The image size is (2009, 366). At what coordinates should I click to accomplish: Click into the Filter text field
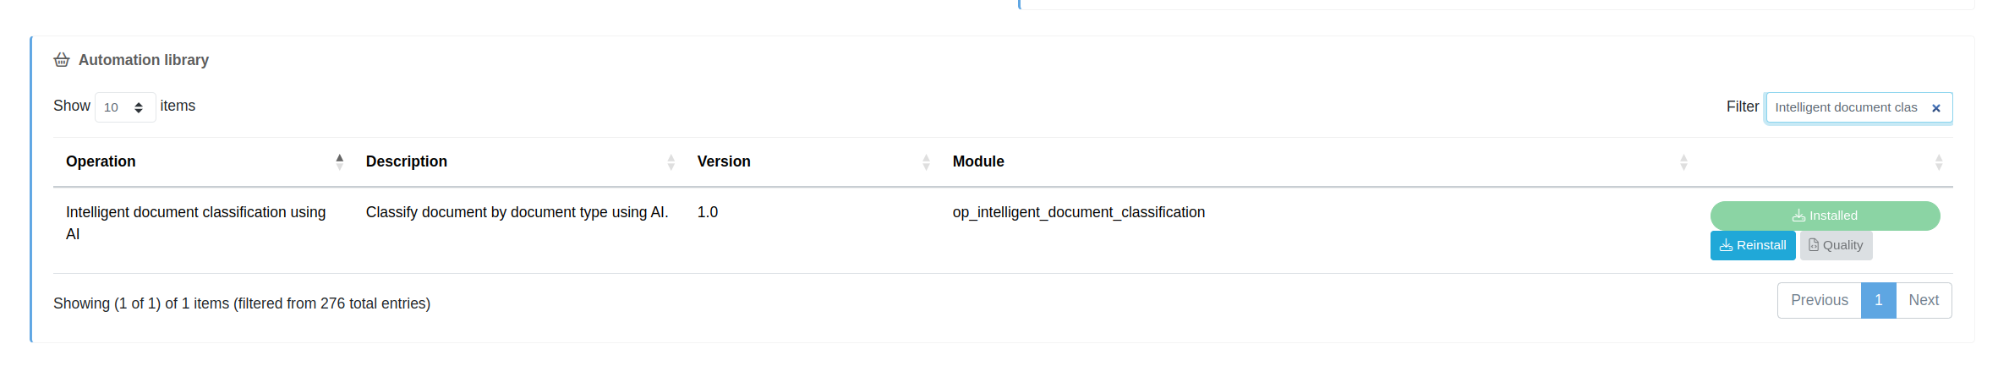click(x=1845, y=107)
